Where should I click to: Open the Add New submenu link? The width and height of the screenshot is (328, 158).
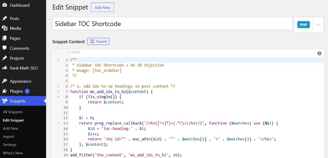(11, 128)
